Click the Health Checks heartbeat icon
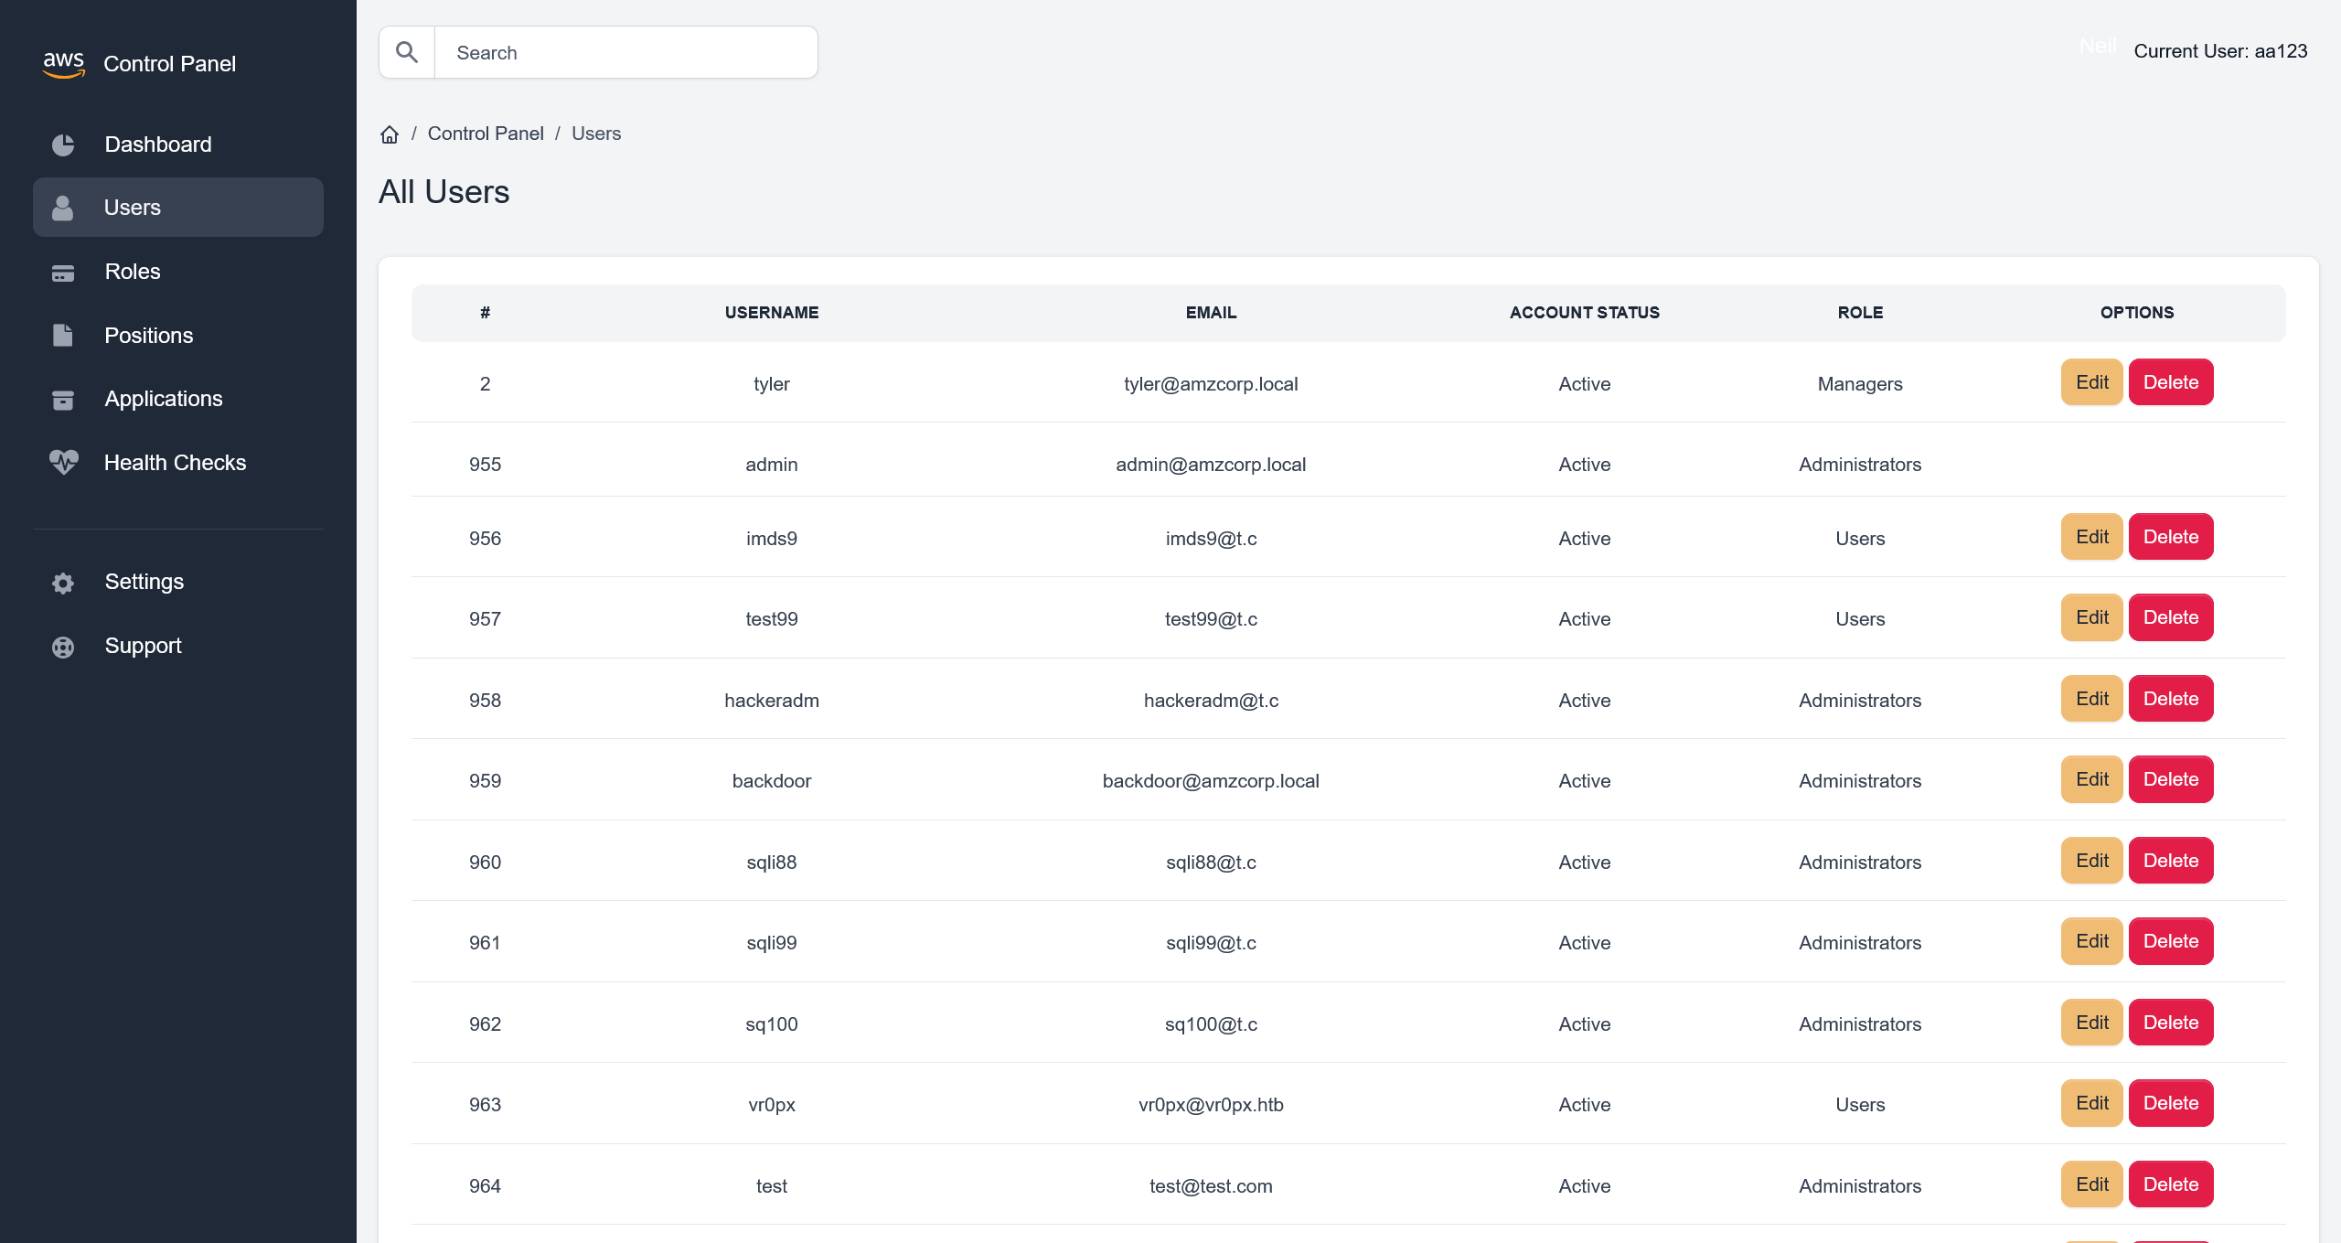This screenshot has height=1243, width=2341. [63, 463]
